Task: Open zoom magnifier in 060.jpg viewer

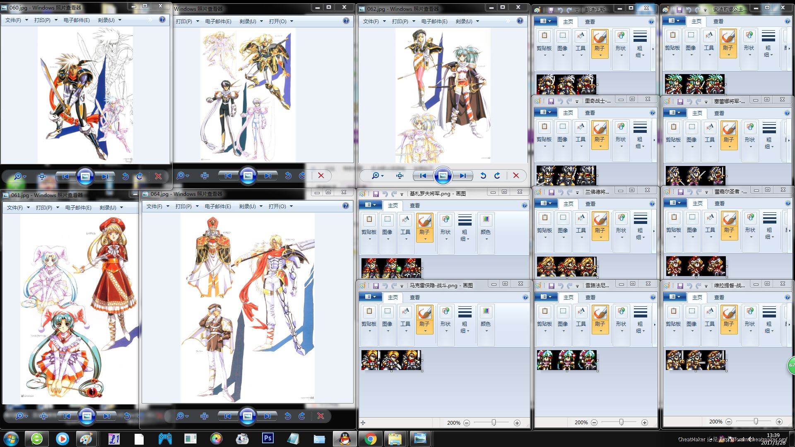Action: click(19, 176)
